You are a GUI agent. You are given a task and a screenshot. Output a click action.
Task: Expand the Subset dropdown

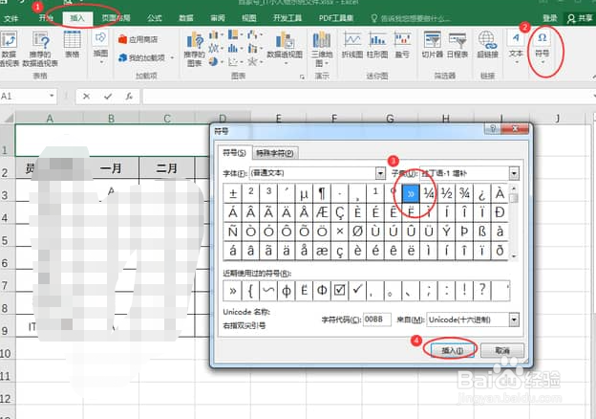tap(514, 173)
